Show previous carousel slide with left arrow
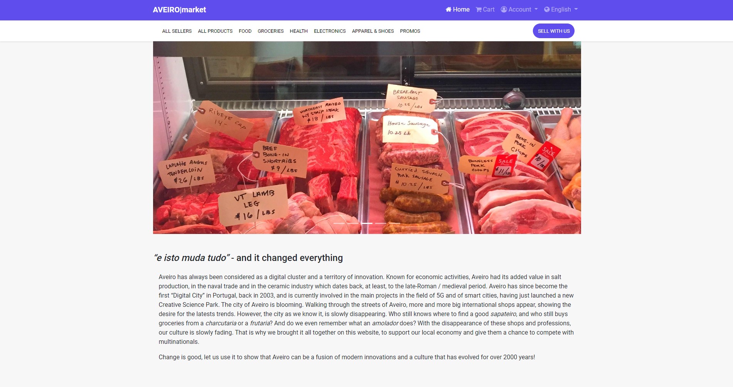This screenshot has height=387, width=733. (185, 138)
